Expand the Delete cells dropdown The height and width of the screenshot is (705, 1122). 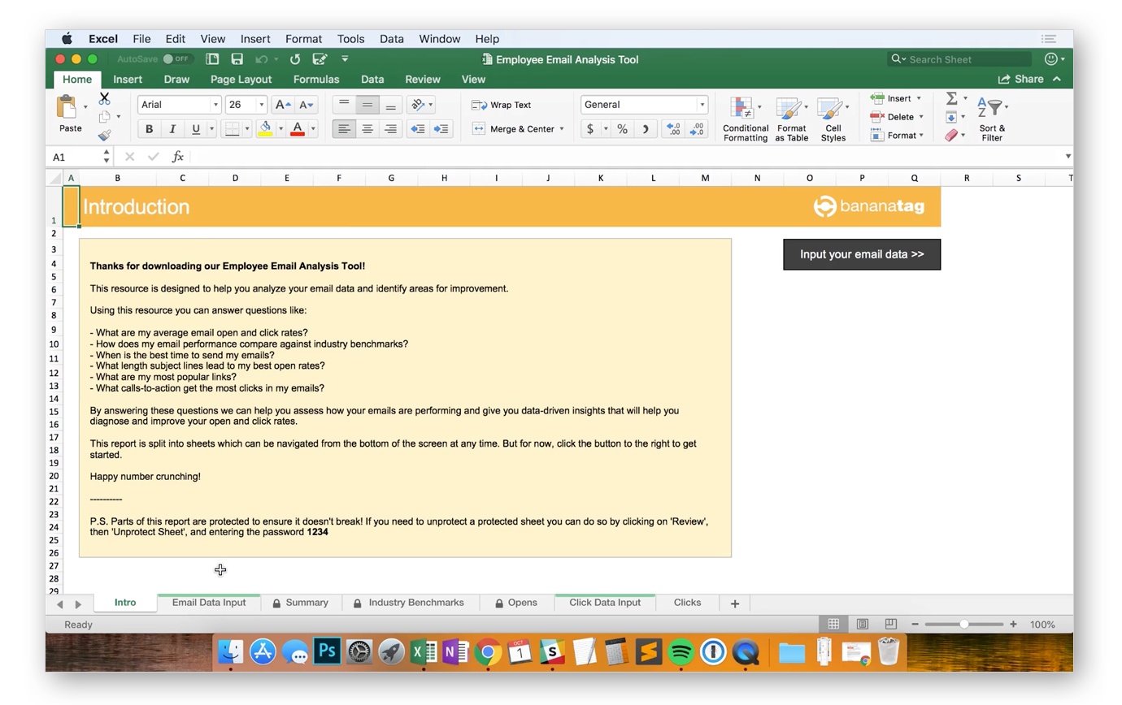(921, 117)
